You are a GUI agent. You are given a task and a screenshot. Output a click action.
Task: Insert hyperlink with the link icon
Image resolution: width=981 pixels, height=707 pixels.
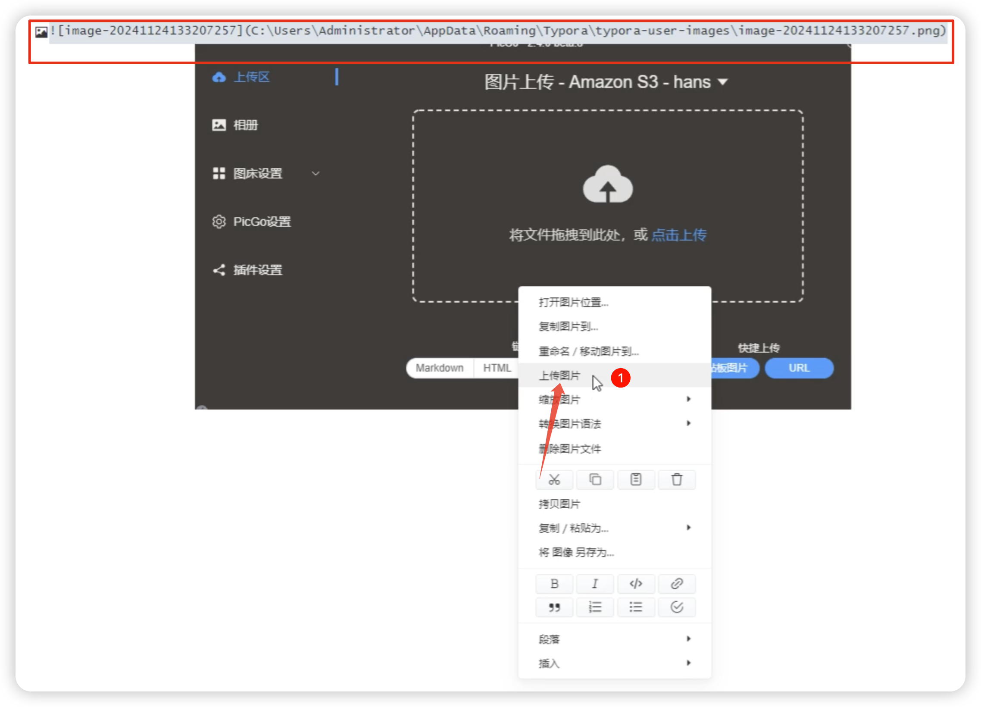[677, 584]
